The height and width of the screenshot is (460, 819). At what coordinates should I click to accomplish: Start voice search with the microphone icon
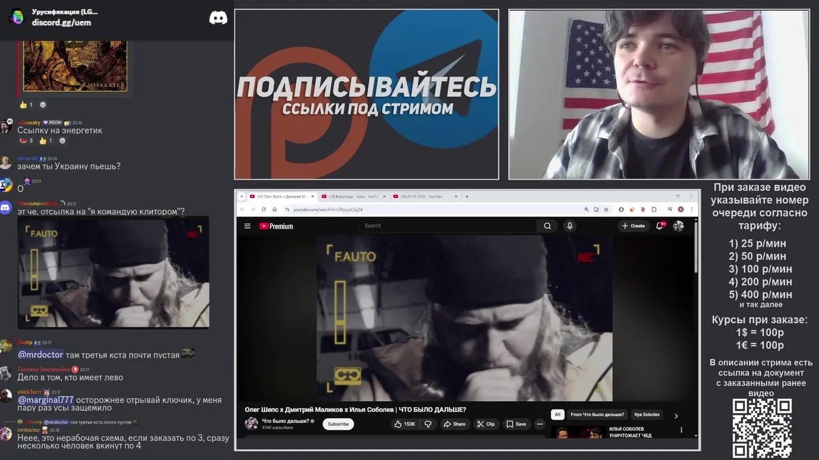tap(569, 226)
